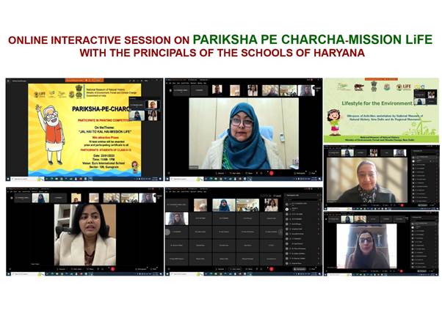Unmute microphone in participant grid window

(220, 269)
